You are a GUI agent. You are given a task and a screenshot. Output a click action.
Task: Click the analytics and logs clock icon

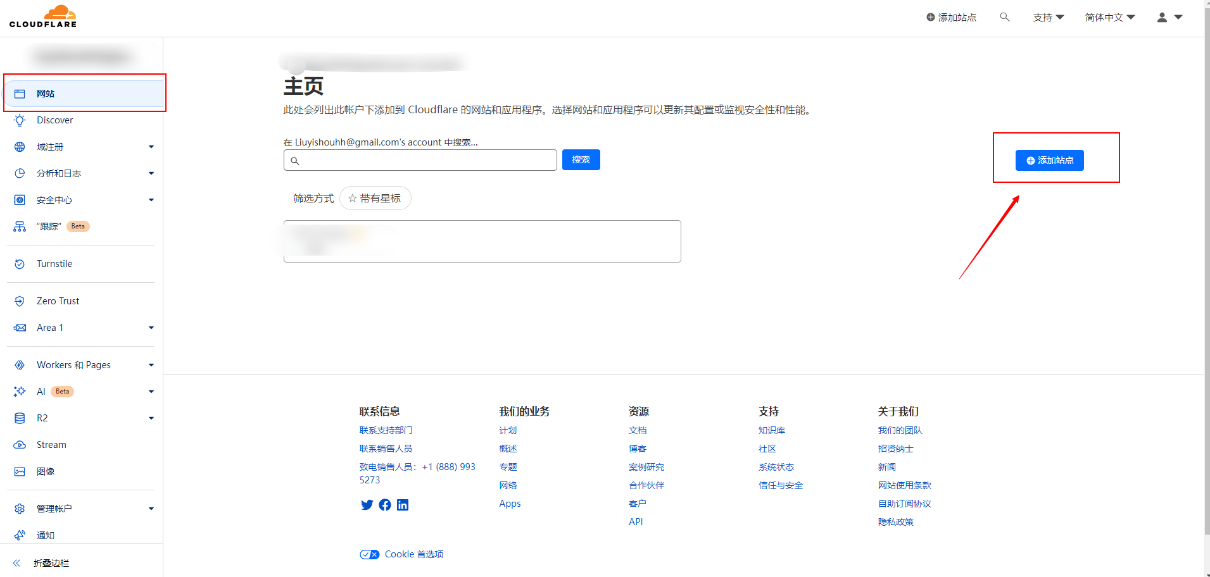[20, 173]
